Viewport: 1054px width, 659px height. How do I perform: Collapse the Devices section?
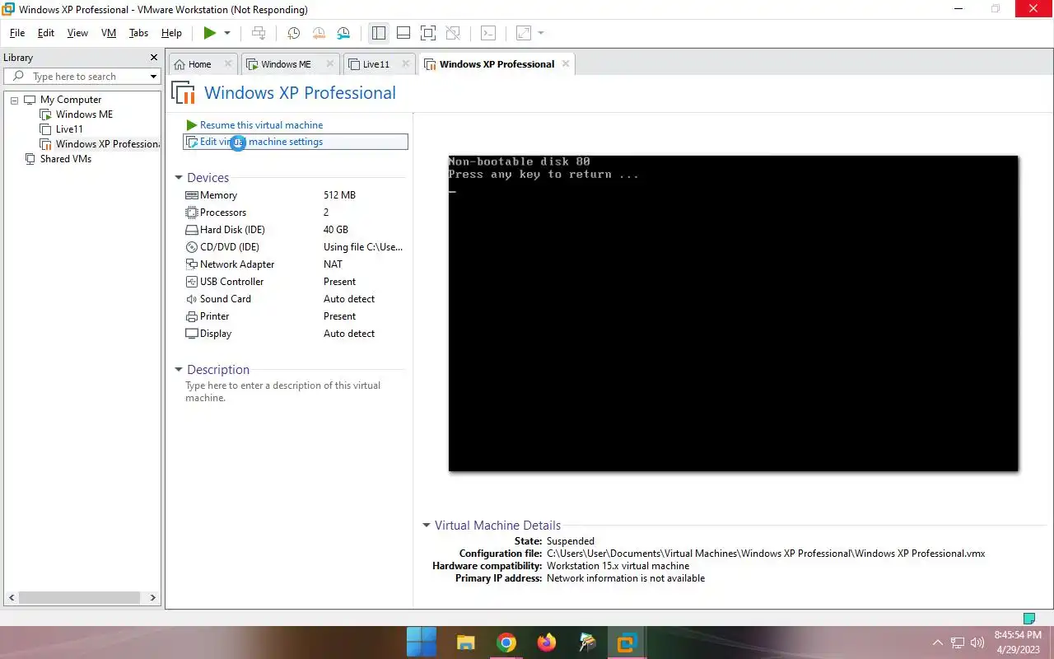pos(179,178)
